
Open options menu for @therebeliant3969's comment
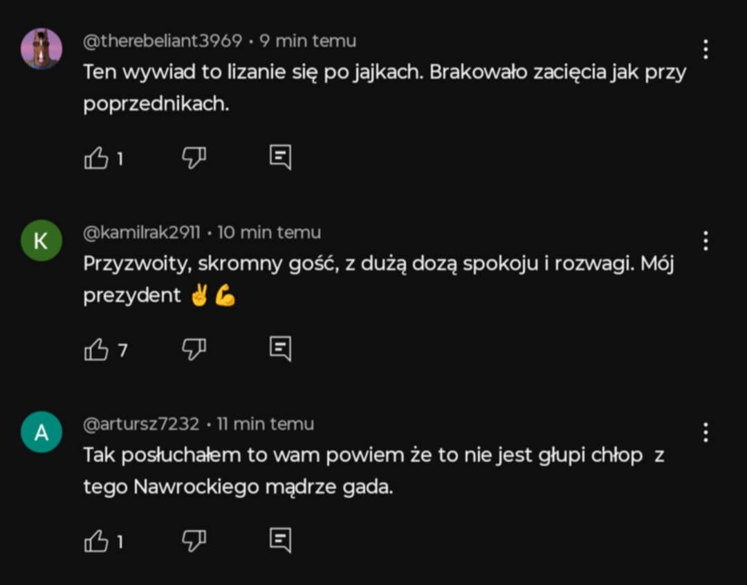click(x=705, y=50)
